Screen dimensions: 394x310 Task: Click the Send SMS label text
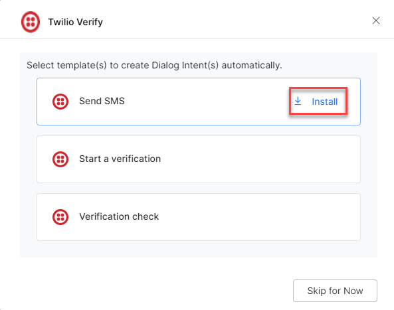pyautogui.click(x=102, y=101)
